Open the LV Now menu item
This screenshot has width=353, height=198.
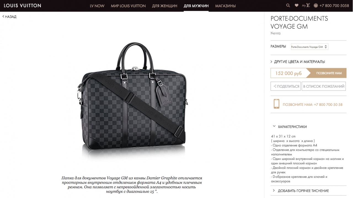point(97,6)
